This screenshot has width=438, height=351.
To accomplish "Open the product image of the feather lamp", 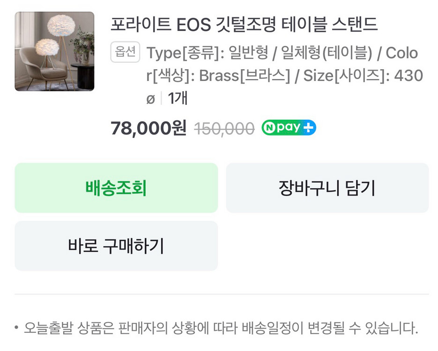I will (x=54, y=51).
